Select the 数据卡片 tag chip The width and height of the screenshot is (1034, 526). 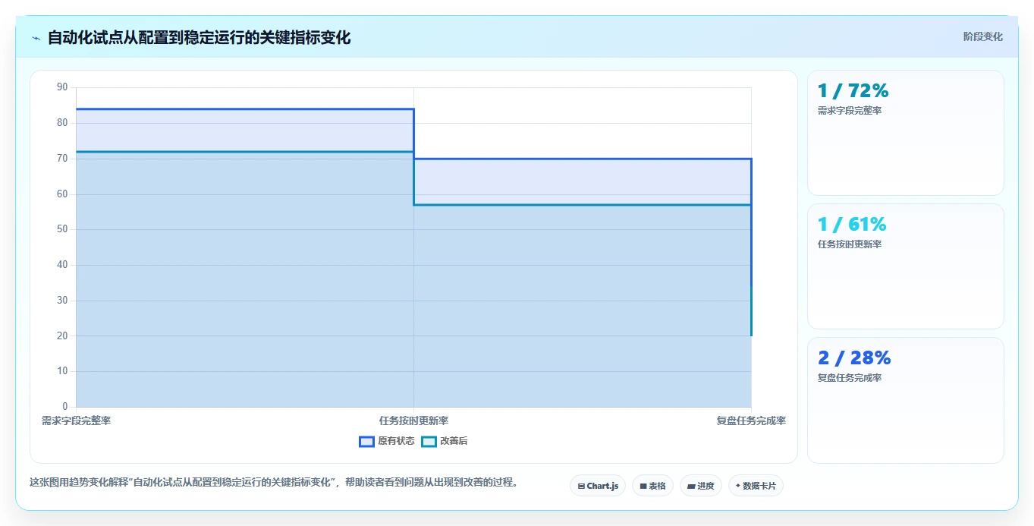click(x=756, y=486)
